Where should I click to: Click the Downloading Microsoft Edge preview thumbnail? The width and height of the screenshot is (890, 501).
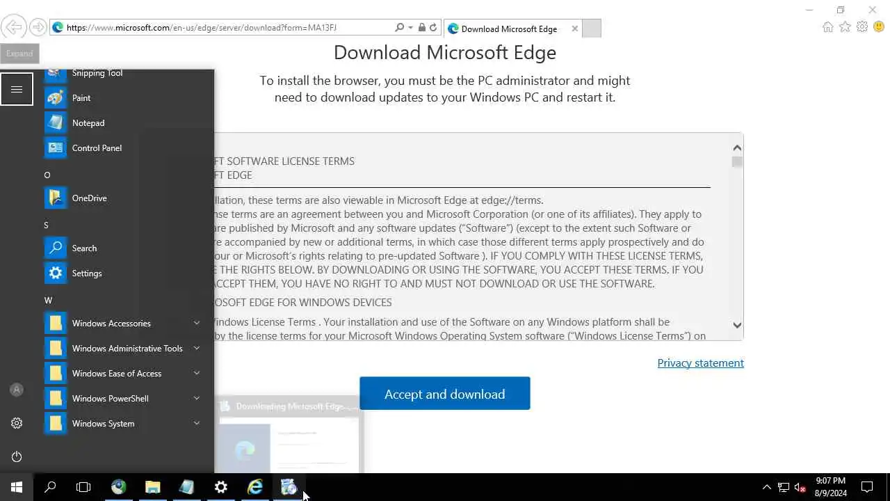[x=289, y=434]
